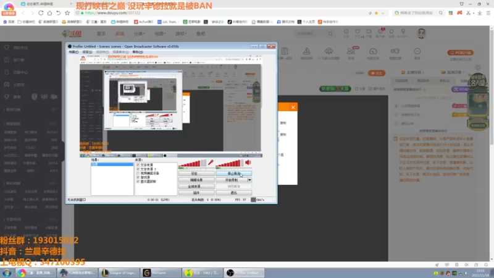Click 全域来源... button in OBS
The image size is (494, 278).
196,187
